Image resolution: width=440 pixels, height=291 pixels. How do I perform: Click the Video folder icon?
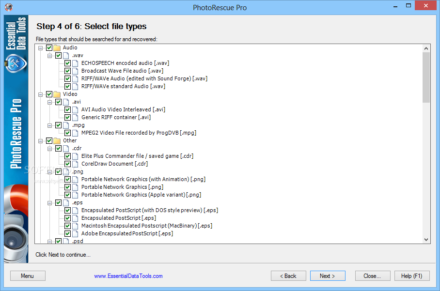[x=57, y=94]
